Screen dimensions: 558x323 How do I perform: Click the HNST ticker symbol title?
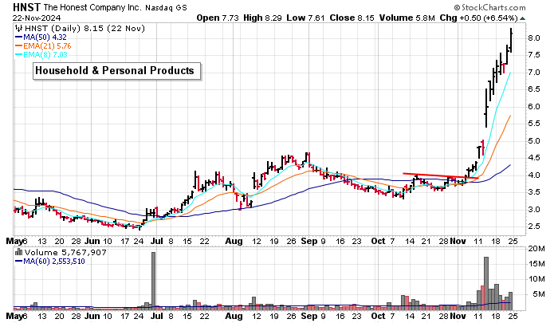[x=26, y=7]
